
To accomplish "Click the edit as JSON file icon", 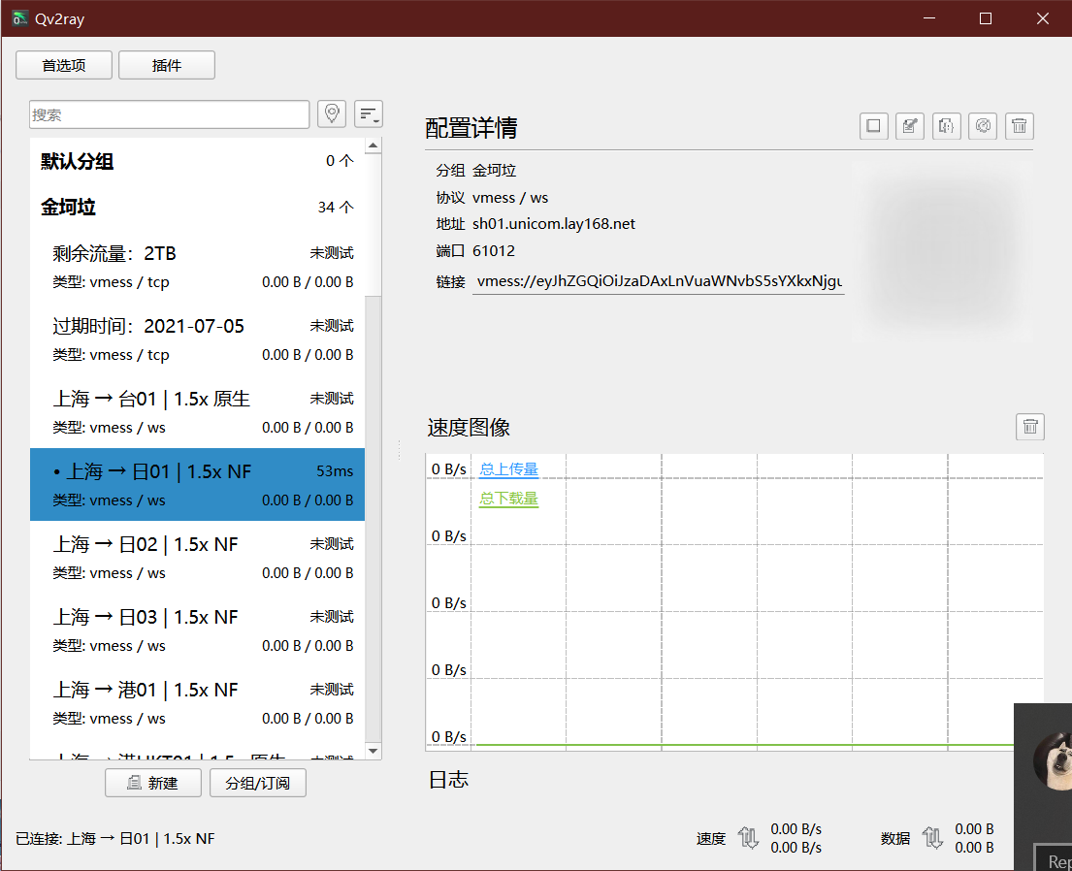I will (x=946, y=126).
